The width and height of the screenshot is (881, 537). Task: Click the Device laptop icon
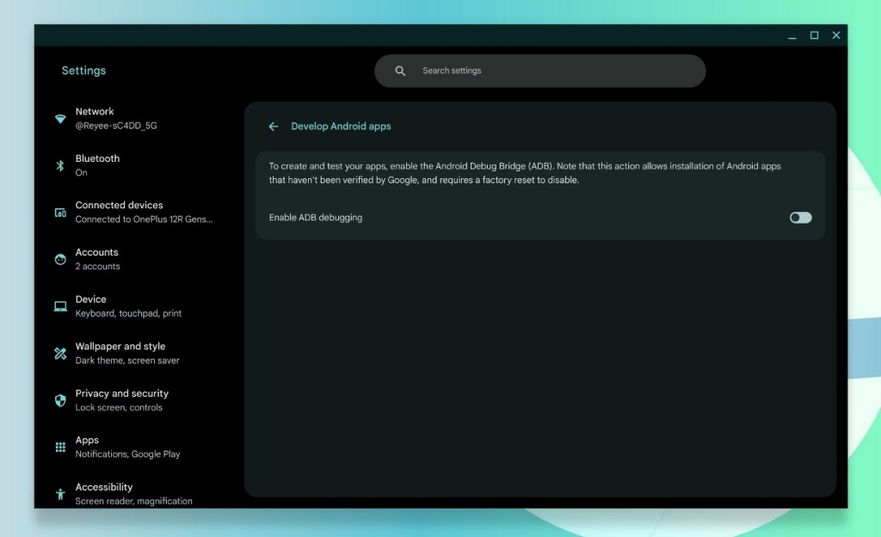tap(60, 306)
